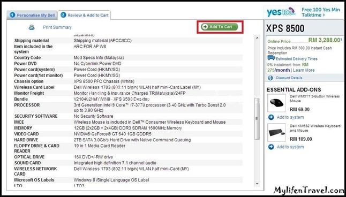Open the Print Summary link
This screenshot has width=346, height=197.
tap(57, 27)
